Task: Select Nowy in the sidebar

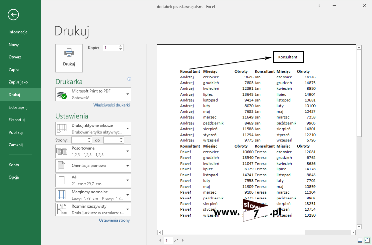Action: [x=20, y=45]
